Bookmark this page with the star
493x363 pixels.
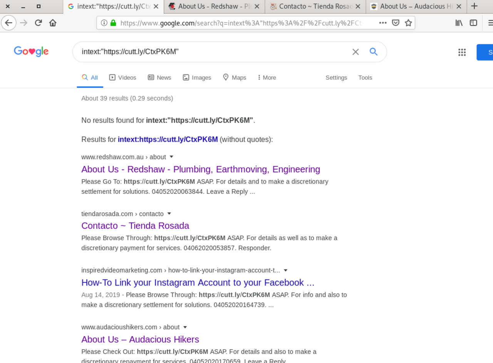click(x=408, y=23)
